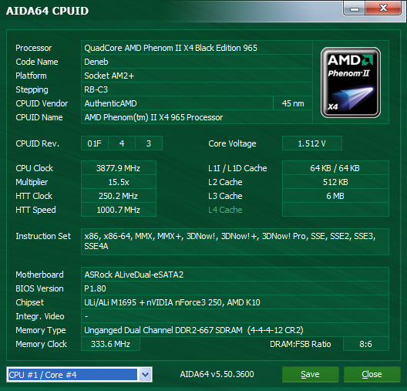Click the DRAM:FSB Ratio label
This screenshot has height=391, width=407.
pyautogui.click(x=301, y=344)
